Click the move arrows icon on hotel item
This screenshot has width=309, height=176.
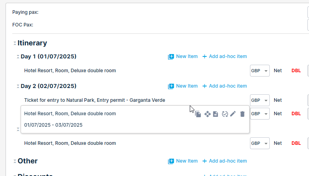tap(207, 114)
